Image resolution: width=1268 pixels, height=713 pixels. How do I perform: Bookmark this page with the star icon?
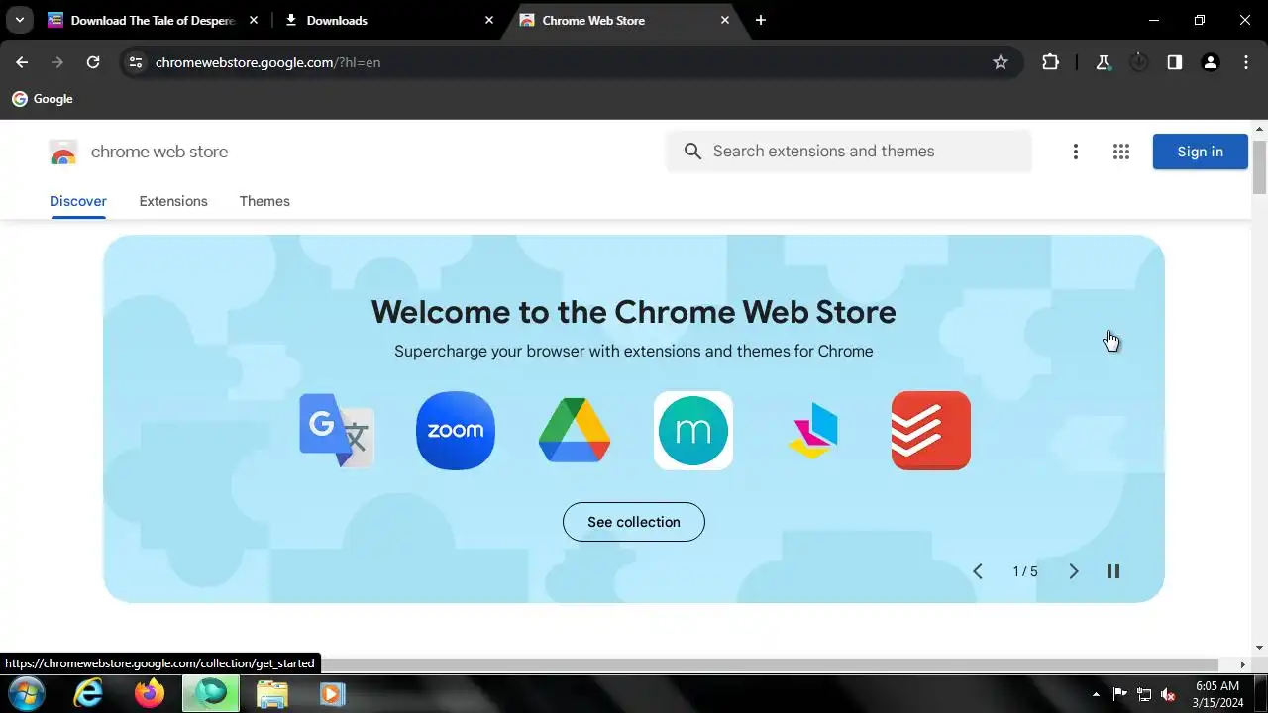1001,62
